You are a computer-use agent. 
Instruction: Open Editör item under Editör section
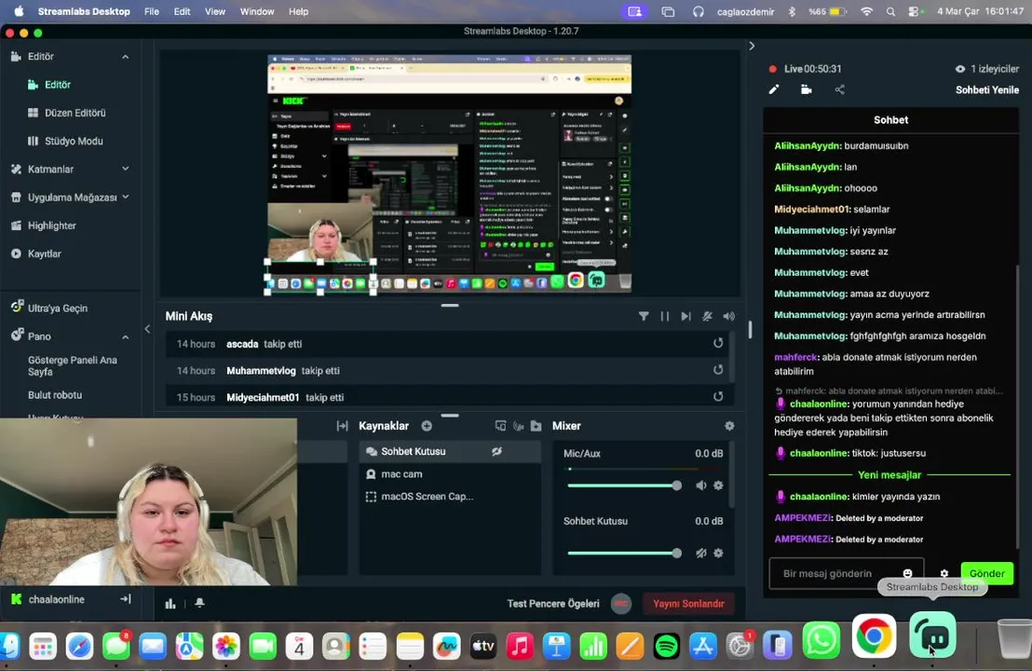[x=57, y=85]
